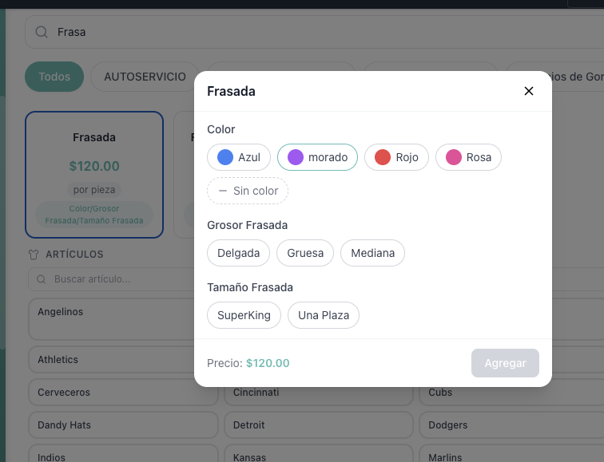This screenshot has height=462, width=604.
Task: Click the search magnifier icon next to Frasa
Action: point(42,32)
